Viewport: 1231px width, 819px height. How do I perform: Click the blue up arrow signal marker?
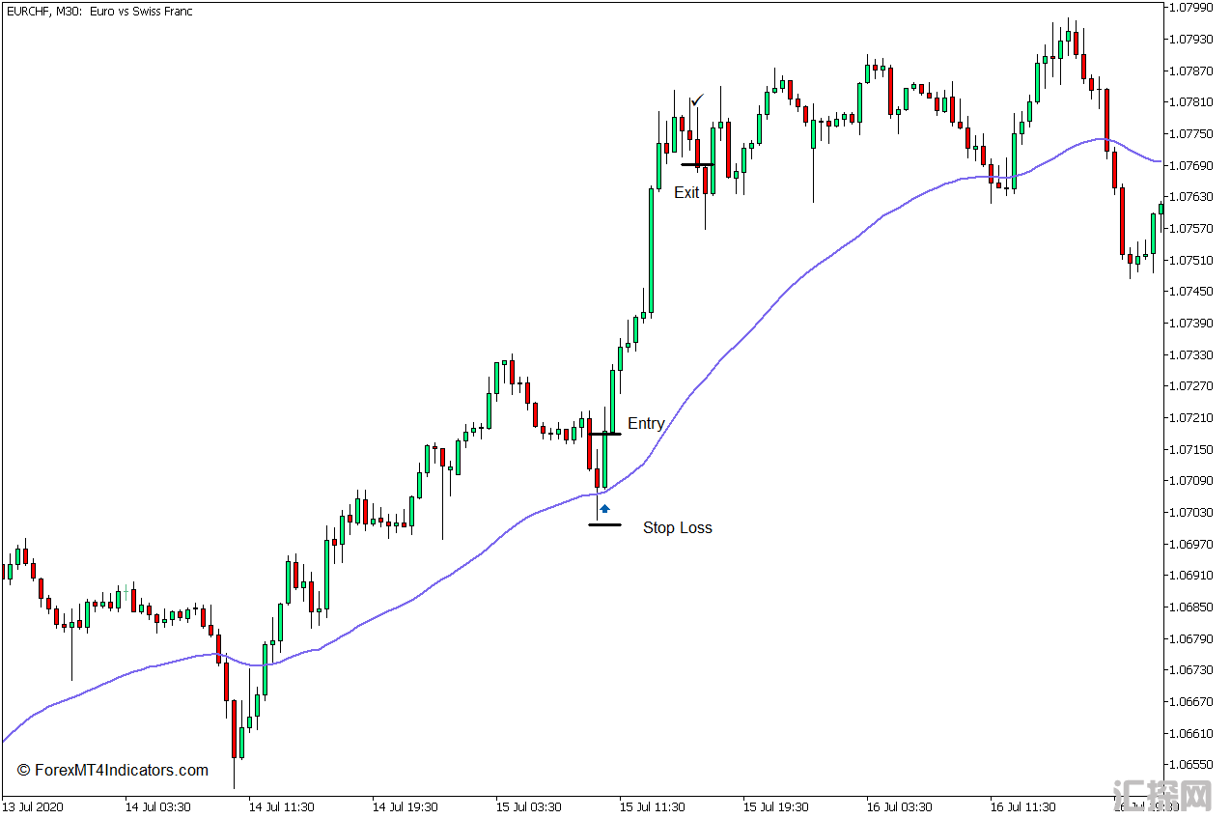[x=604, y=508]
